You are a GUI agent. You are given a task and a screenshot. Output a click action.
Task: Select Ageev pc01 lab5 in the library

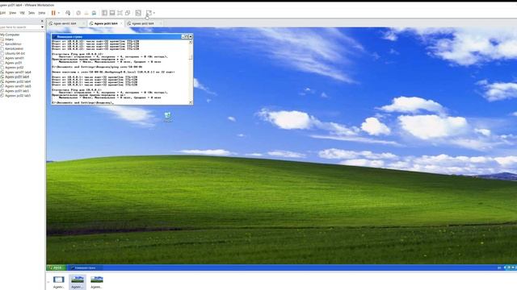17,91
